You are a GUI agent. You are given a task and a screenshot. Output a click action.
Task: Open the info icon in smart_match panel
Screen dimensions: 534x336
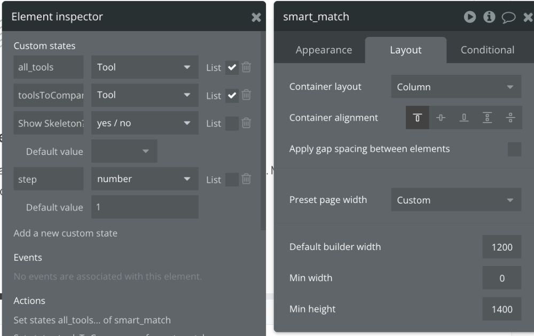coord(489,17)
